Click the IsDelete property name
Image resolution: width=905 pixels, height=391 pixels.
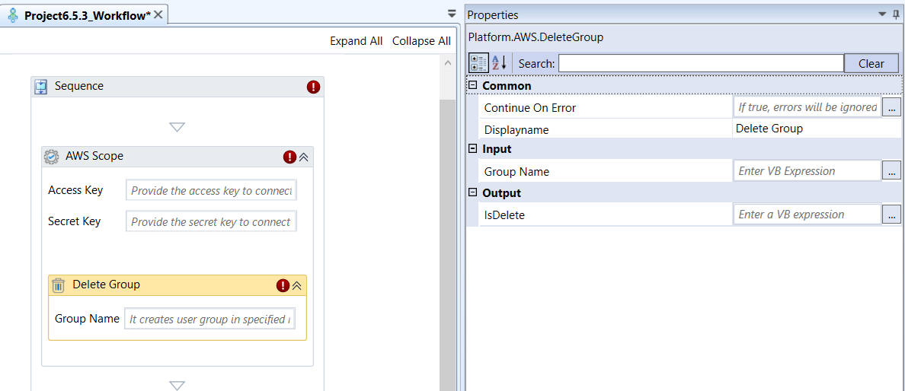(x=504, y=215)
